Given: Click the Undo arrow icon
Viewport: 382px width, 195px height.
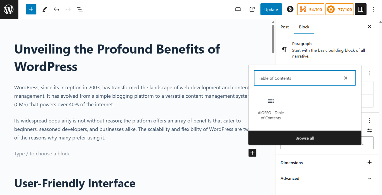Looking at the screenshot, I should (x=56, y=9).
